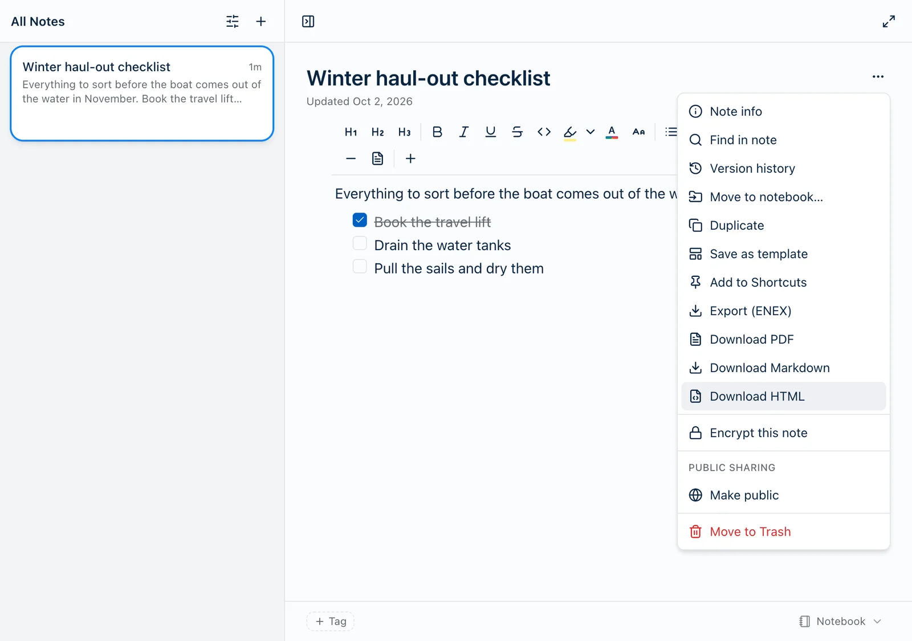
Task: Download note as HTML
Action: tap(783, 397)
